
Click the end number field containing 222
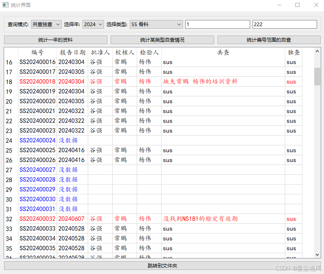[x=284, y=25]
